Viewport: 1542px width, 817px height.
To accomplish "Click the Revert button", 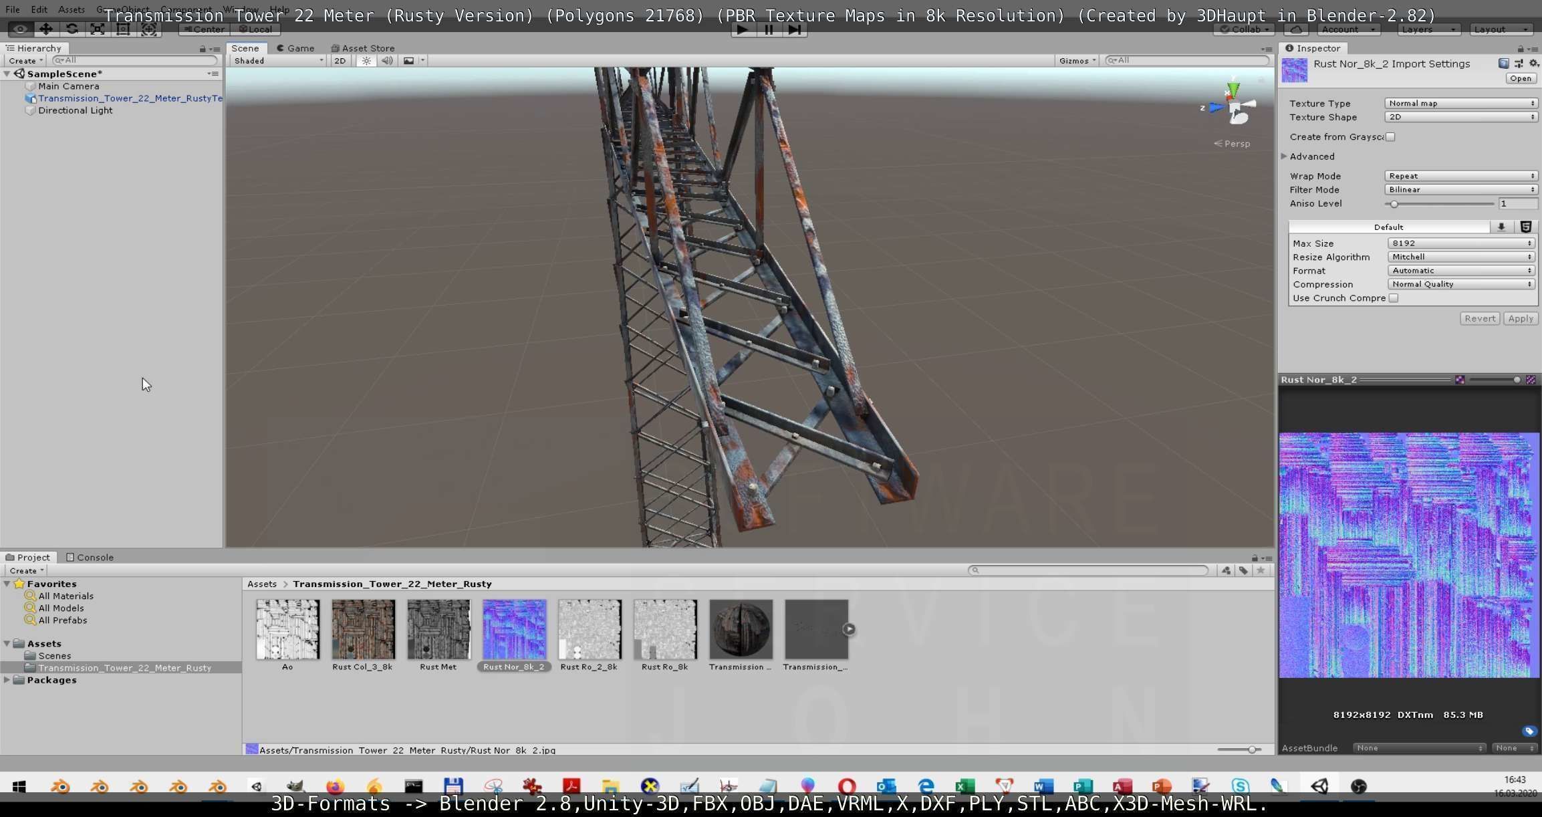I will [x=1480, y=319].
